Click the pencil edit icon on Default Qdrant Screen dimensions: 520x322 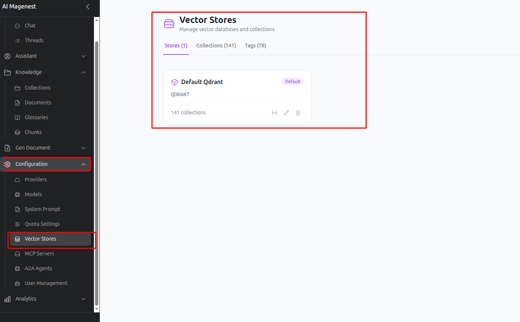(x=286, y=113)
